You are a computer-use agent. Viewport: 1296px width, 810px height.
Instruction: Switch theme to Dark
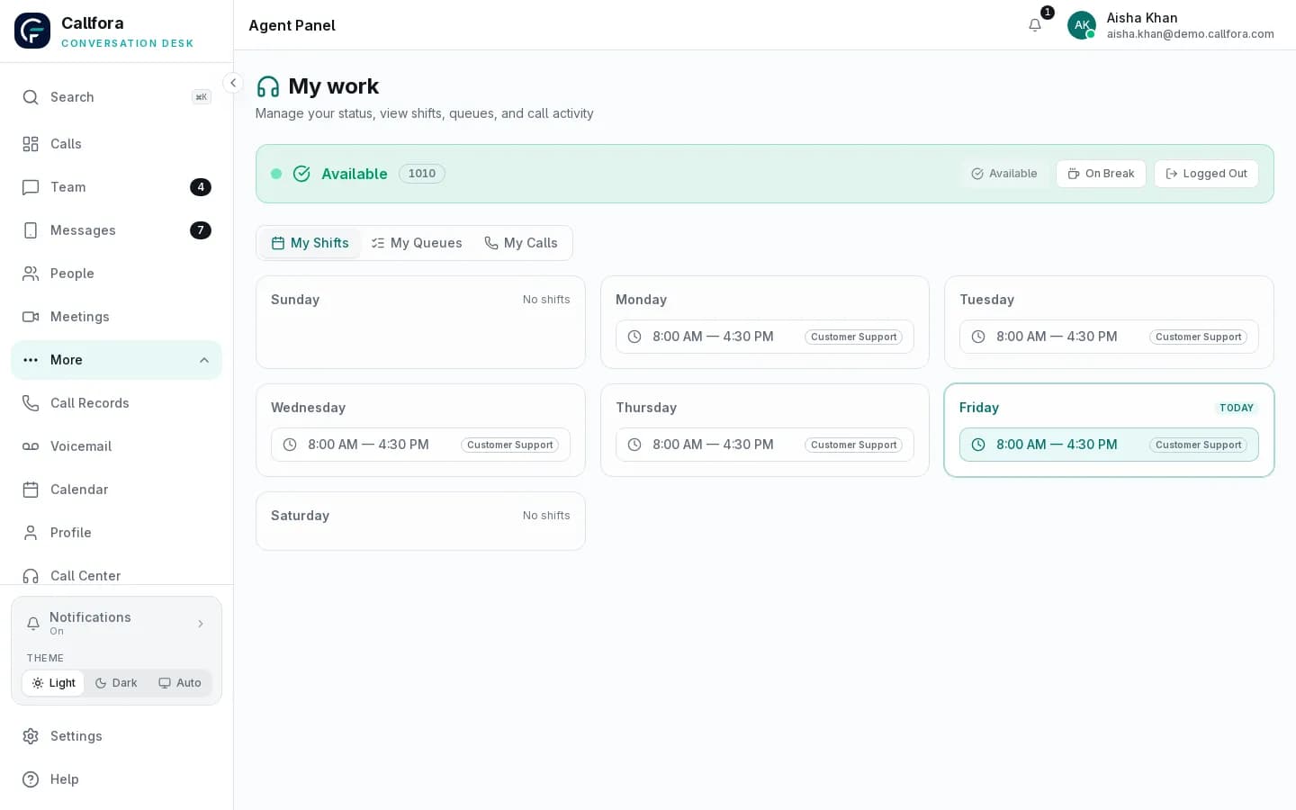[x=116, y=683]
